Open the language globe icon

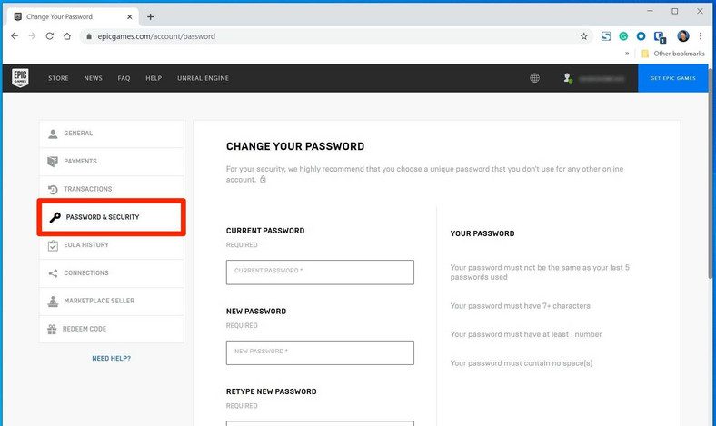[x=534, y=78]
